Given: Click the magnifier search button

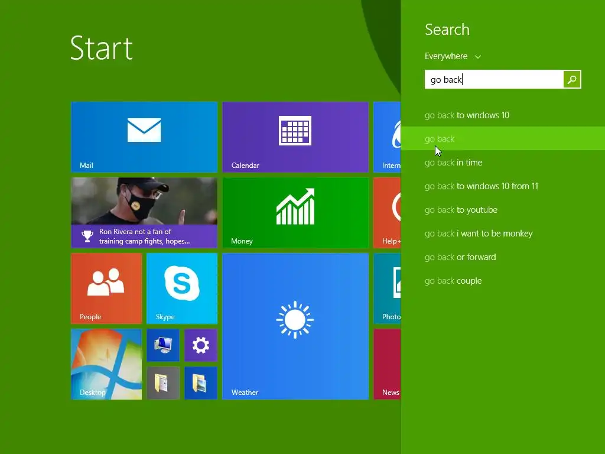Looking at the screenshot, I should pos(572,79).
